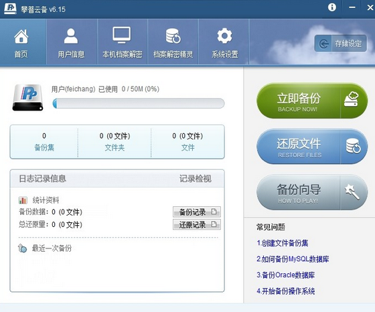Image resolution: width=375 pixels, height=312 pixels.
Task: Click the 文件 count cell
Action: (x=187, y=142)
